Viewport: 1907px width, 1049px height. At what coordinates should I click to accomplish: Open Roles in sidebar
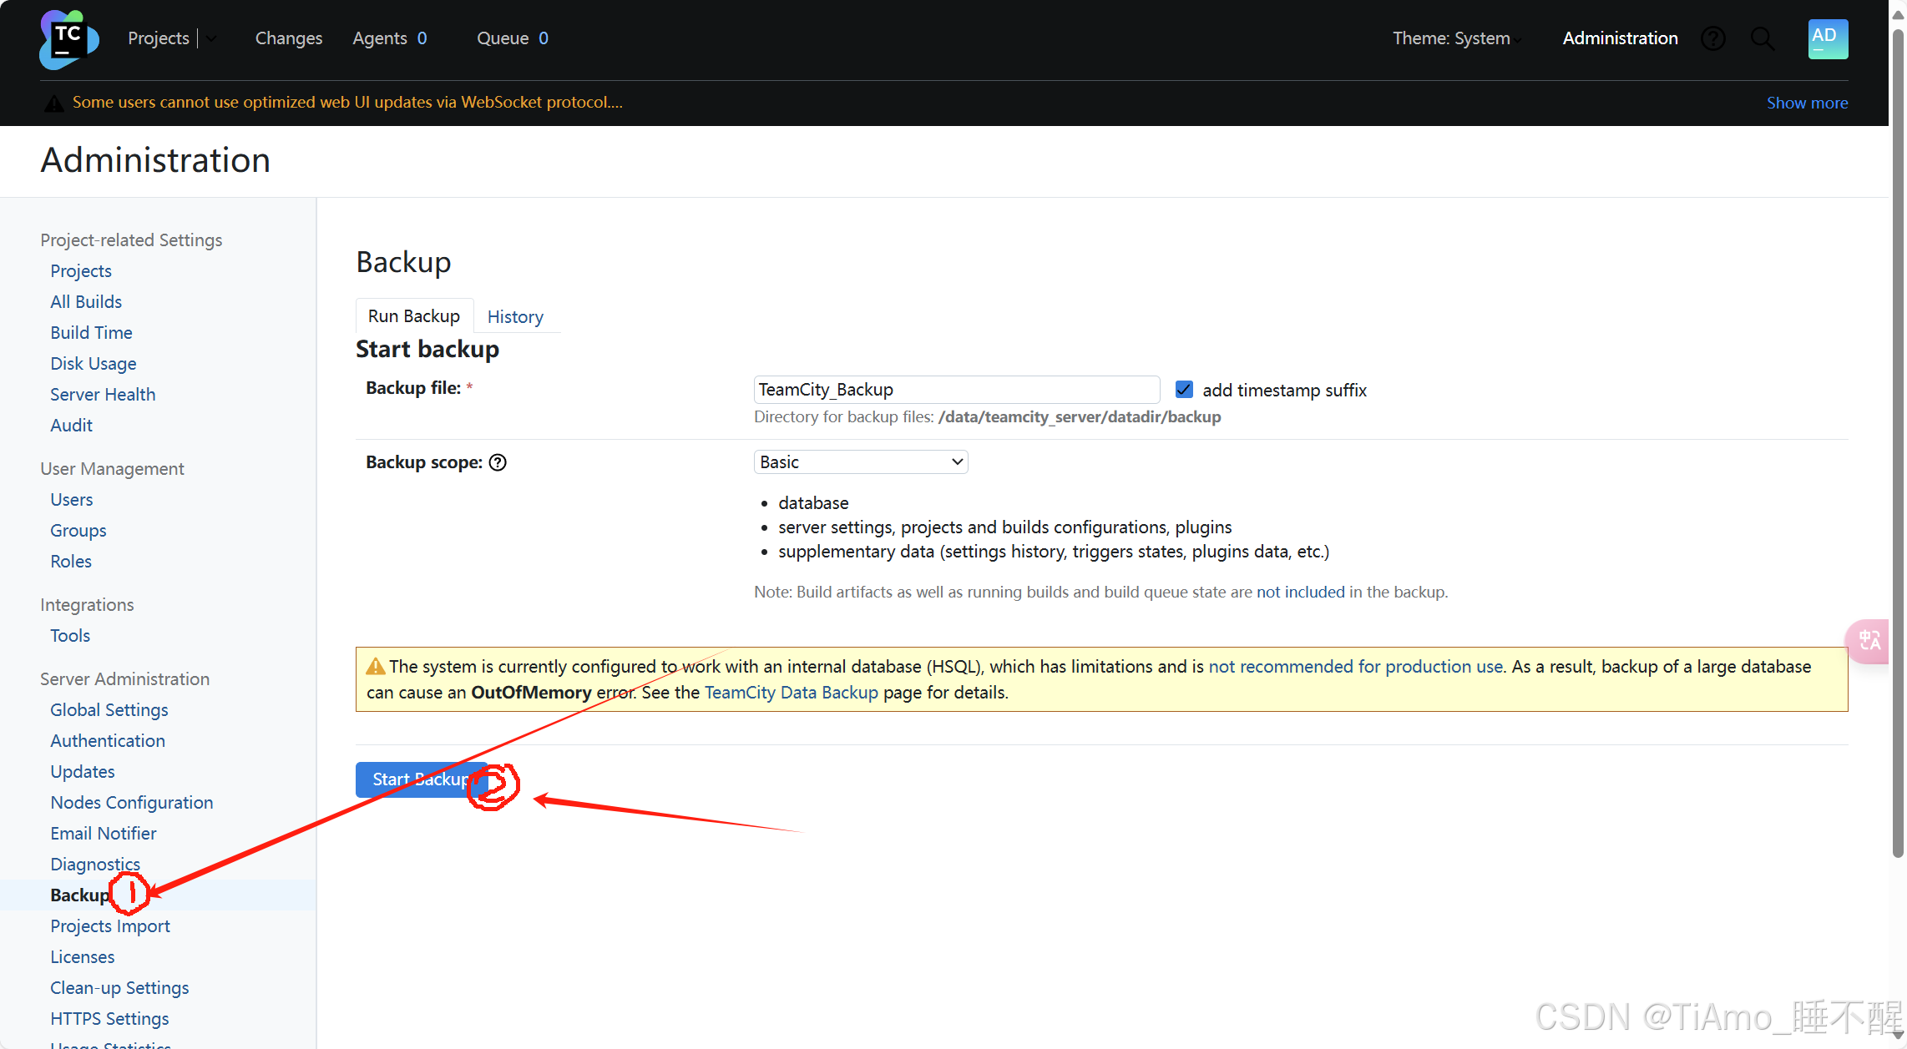click(70, 561)
